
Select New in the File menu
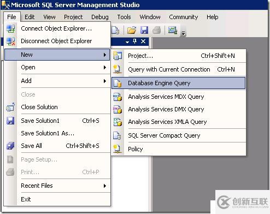point(57,55)
